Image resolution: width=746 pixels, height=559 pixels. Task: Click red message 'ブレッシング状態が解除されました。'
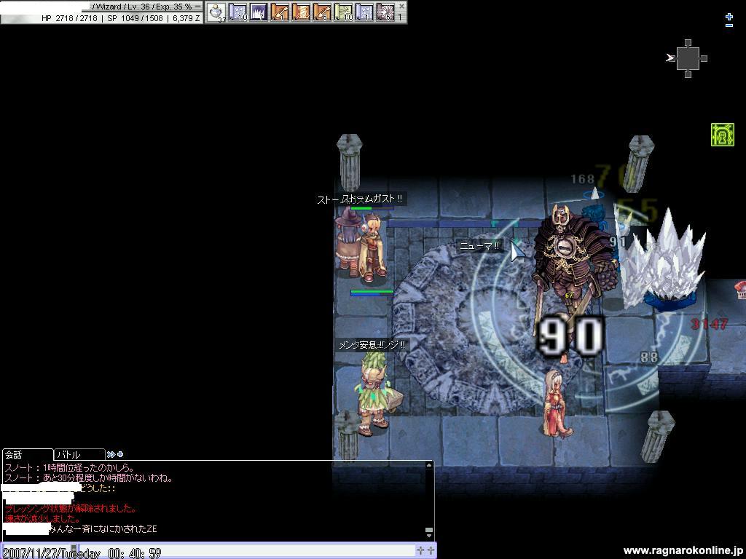tap(71, 509)
